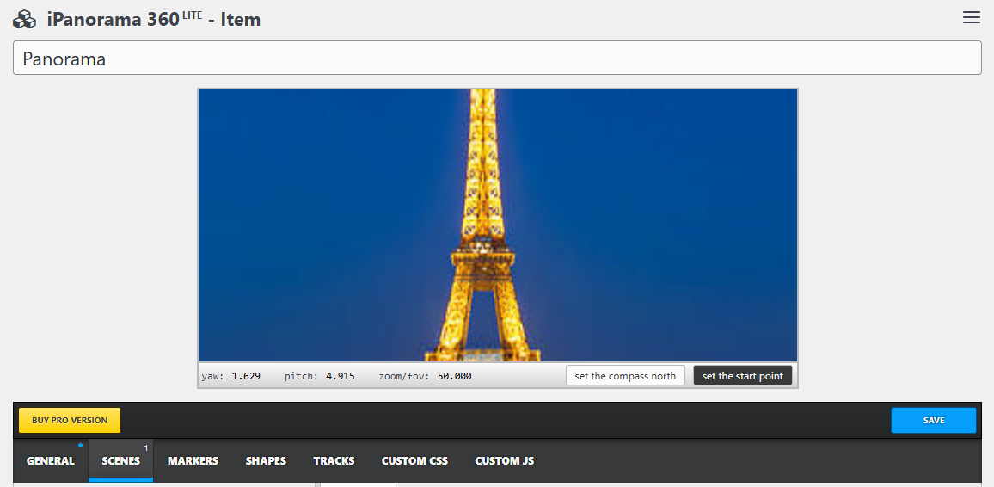Click the Eiffel Tower panorama preview

pyautogui.click(x=498, y=225)
